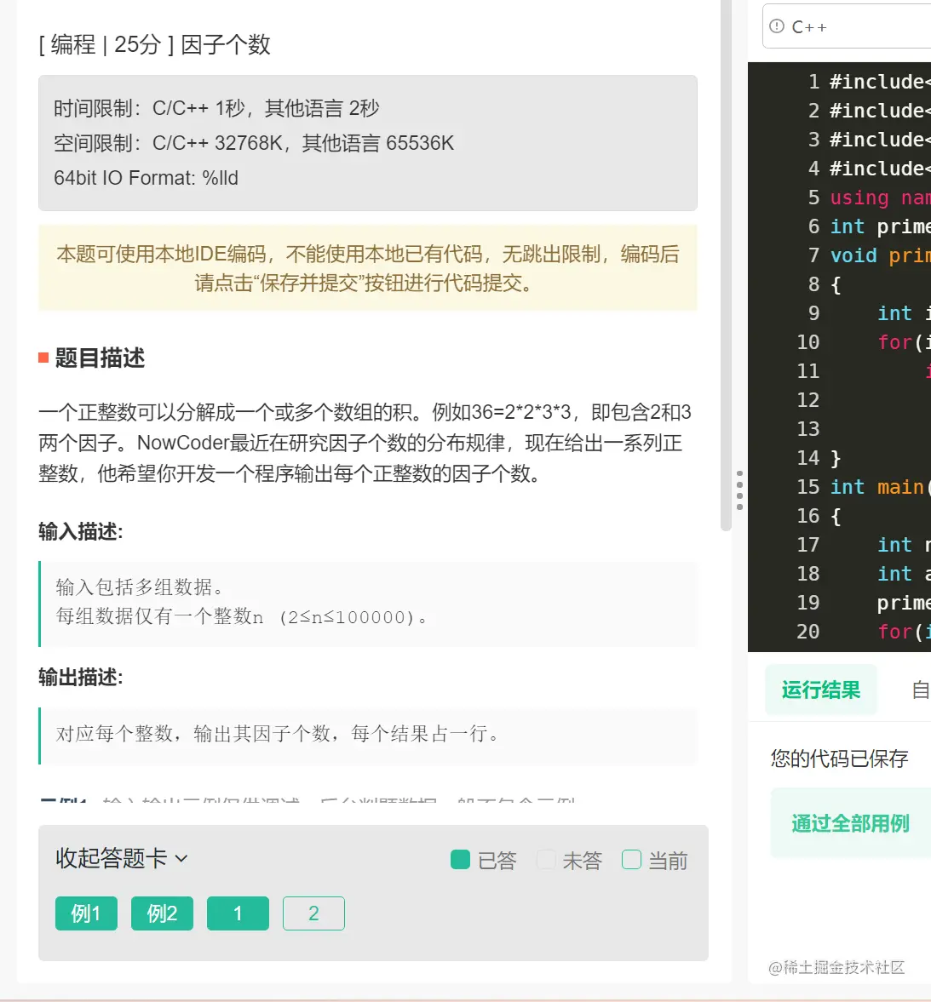Image resolution: width=931 pixels, height=1002 pixels.
Task: Jump to answered question 1
Action: 238,913
